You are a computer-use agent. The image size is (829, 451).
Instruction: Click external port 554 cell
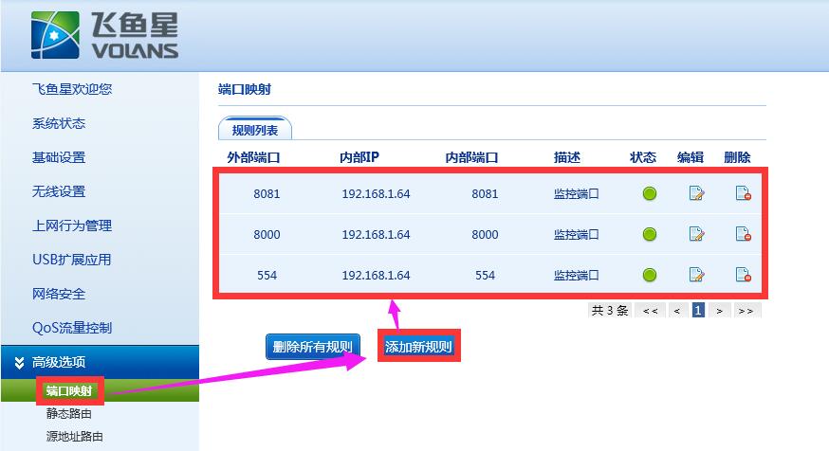coord(267,275)
